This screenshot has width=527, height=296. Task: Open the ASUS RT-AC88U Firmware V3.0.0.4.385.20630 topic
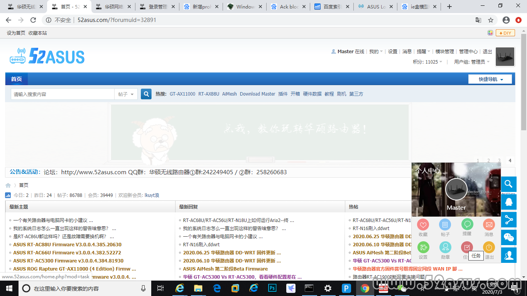(x=67, y=245)
